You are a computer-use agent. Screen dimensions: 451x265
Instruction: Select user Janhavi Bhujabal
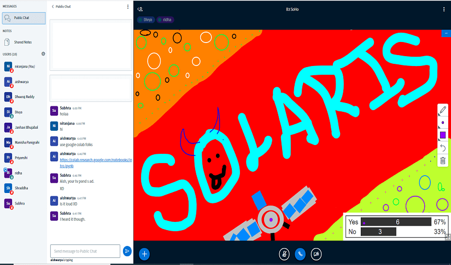click(24, 128)
